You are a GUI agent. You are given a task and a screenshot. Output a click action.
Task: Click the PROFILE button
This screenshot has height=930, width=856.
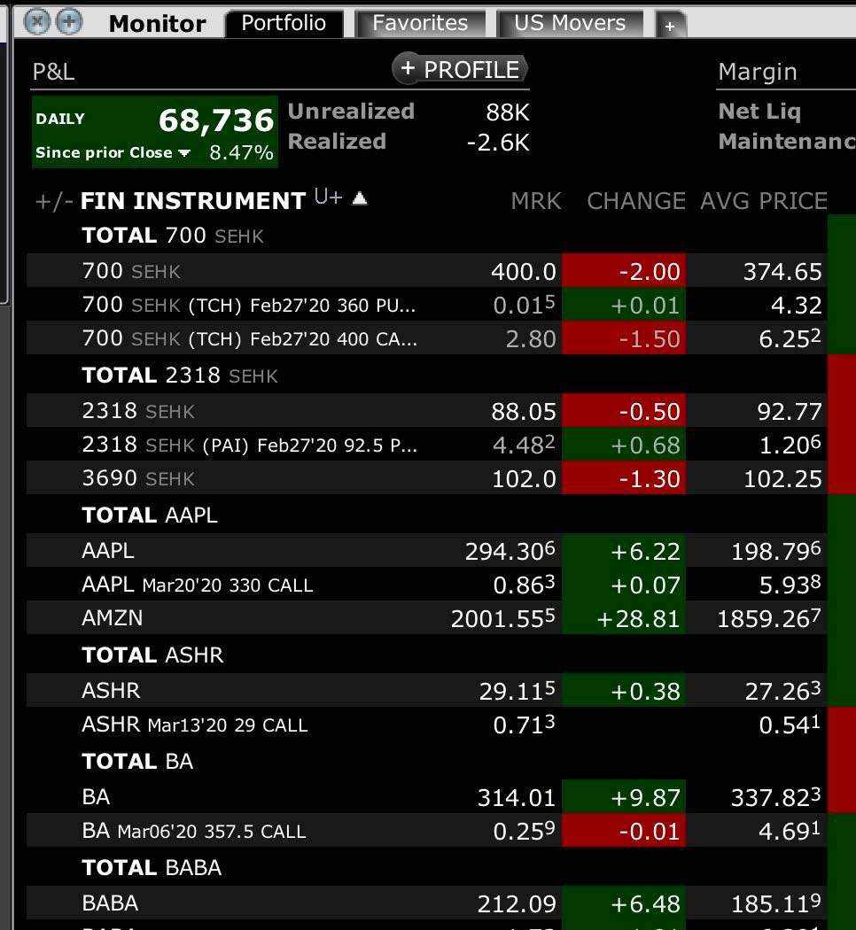tap(460, 69)
